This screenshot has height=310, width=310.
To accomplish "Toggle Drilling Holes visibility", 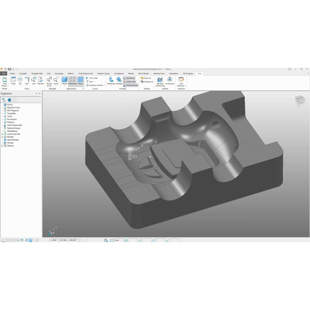I will (x=132, y=85).
